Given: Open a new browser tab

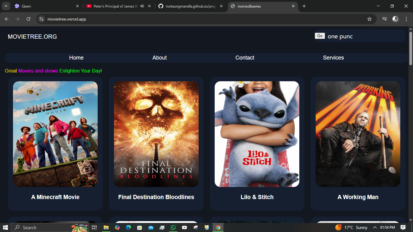Looking at the screenshot, I should 304,6.
